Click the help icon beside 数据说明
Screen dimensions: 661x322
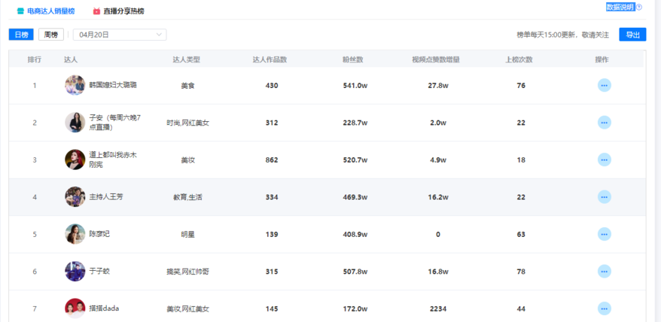pyautogui.click(x=639, y=7)
